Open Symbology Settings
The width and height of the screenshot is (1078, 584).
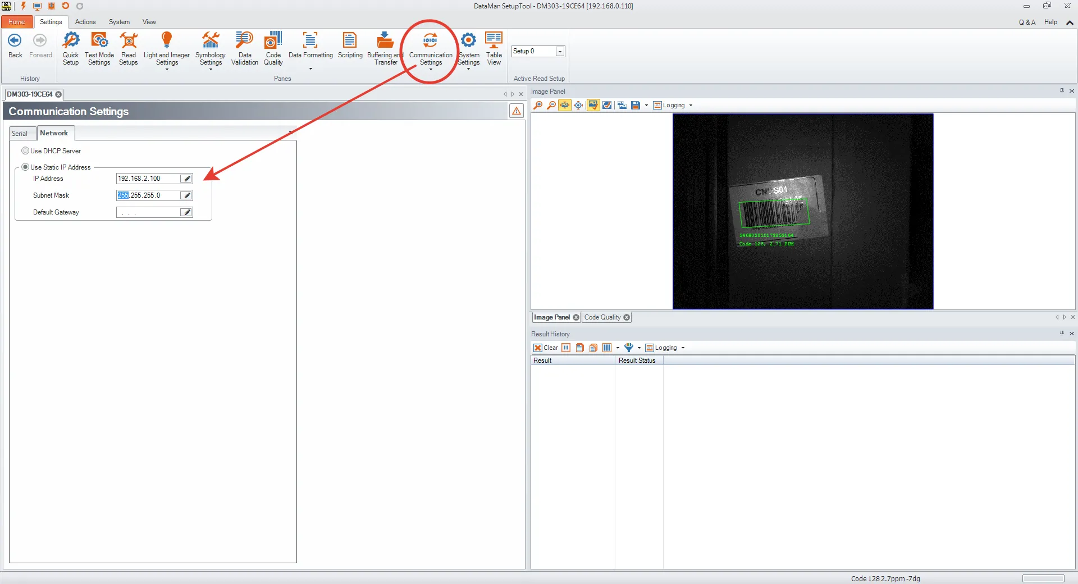click(211, 48)
